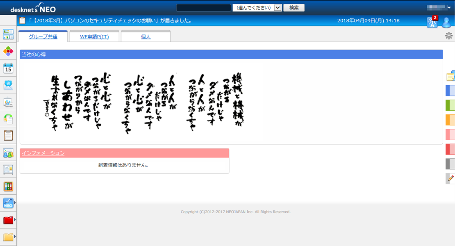Click the search text field

point(203,8)
